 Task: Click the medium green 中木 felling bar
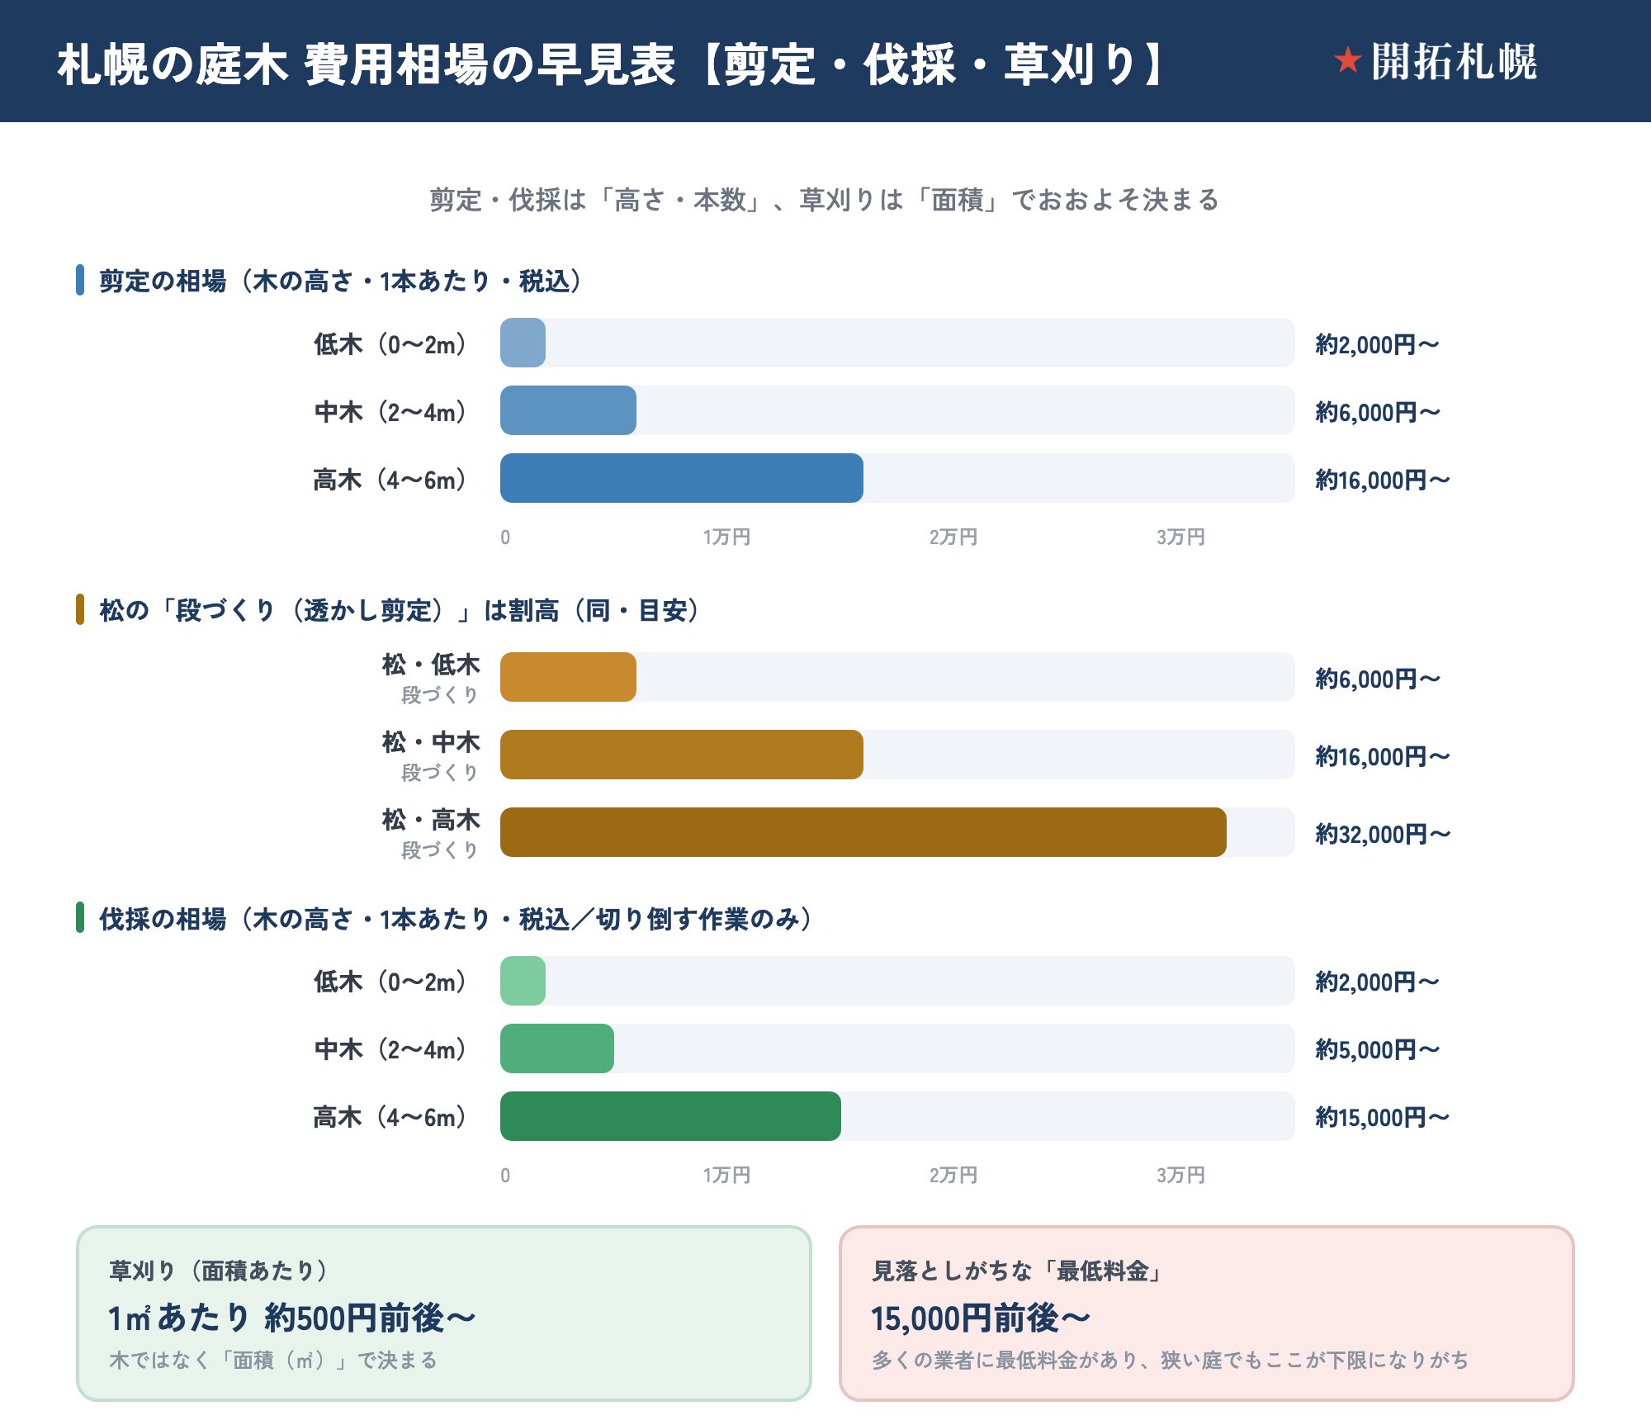click(557, 1048)
